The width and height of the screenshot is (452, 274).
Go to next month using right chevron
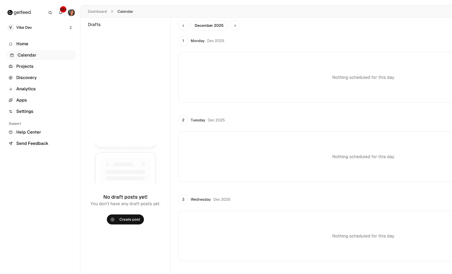(235, 26)
